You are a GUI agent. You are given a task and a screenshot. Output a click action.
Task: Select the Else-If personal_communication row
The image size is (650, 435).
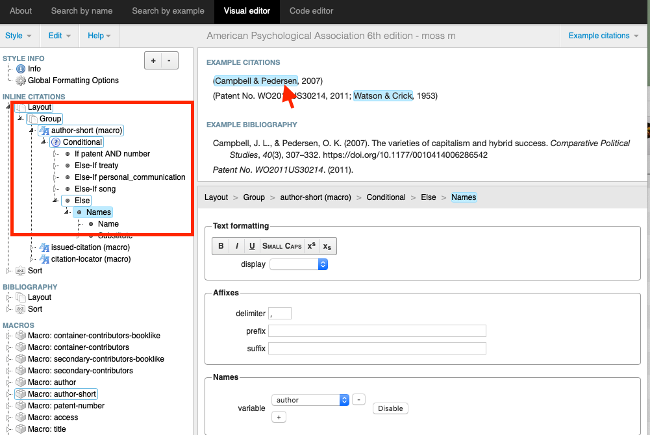pos(125,177)
